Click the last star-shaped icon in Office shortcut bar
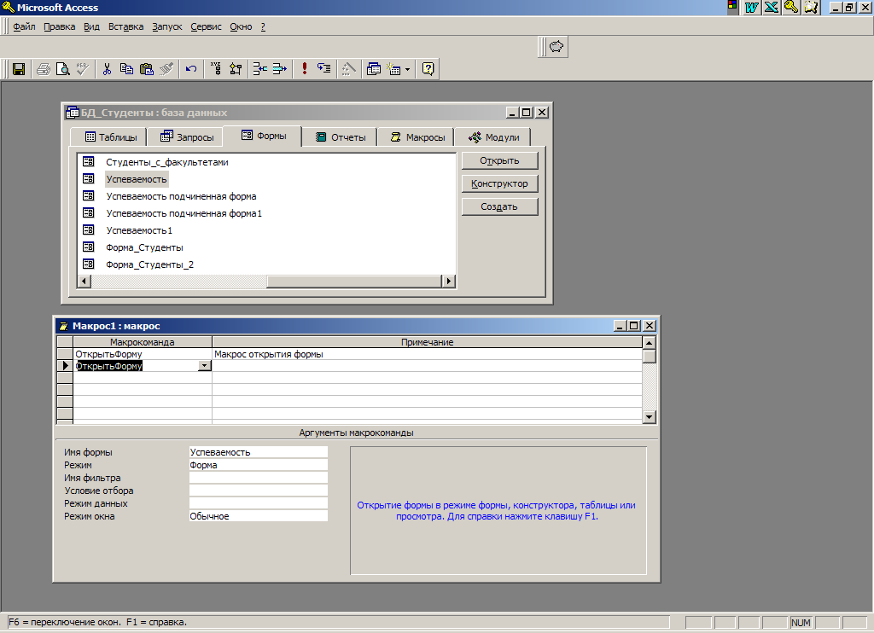The width and height of the screenshot is (874, 633). tap(811, 7)
